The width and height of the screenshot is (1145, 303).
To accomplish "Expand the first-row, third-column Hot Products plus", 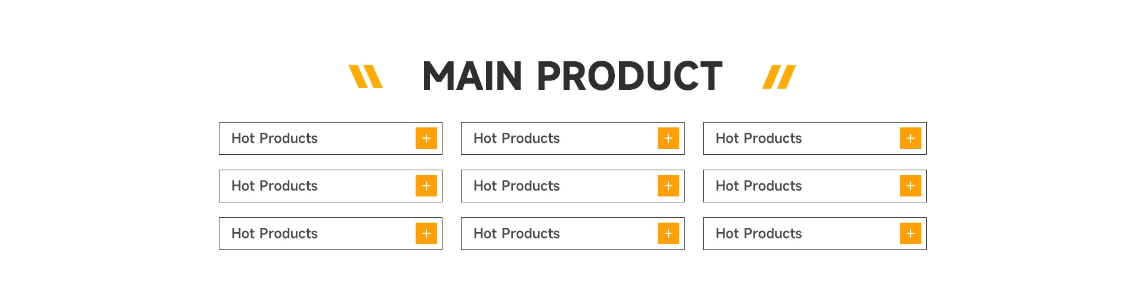I will (911, 138).
